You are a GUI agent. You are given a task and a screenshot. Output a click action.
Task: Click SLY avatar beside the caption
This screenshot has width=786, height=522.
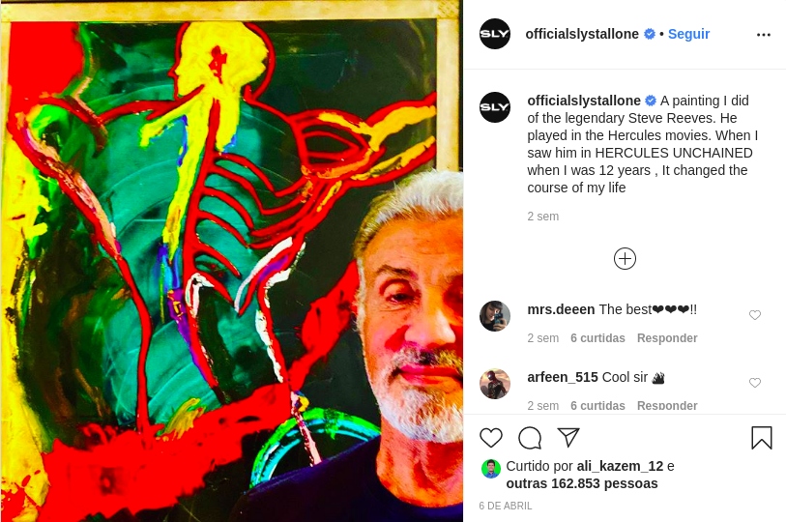[x=495, y=106]
